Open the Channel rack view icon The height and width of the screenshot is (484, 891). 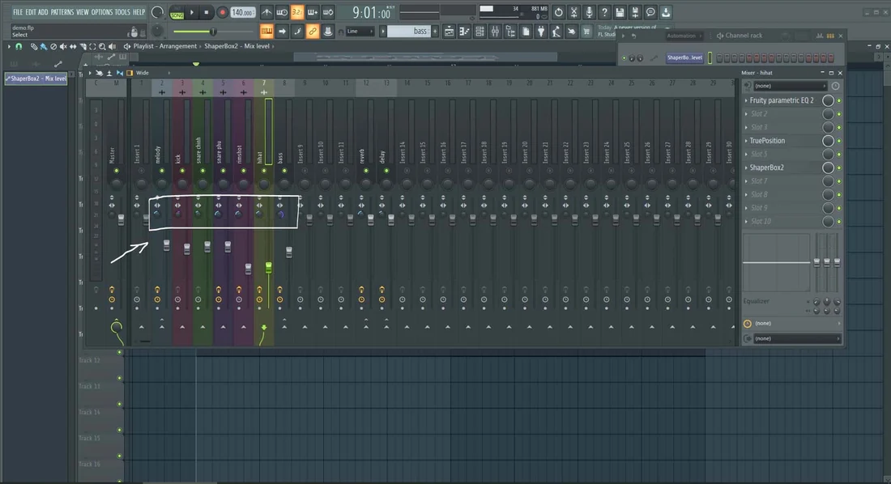480,32
